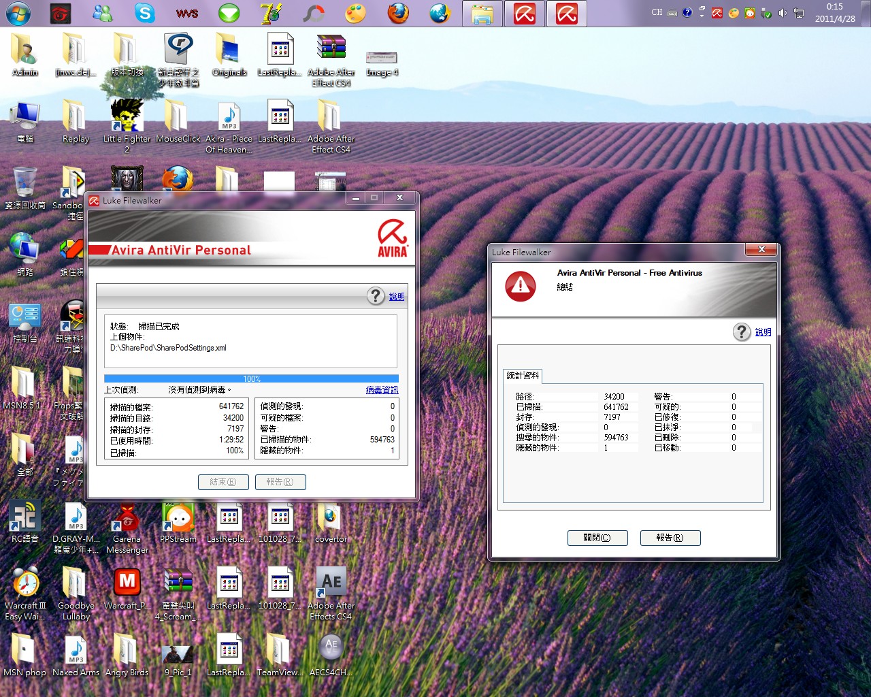The width and height of the screenshot is (871, 697).
Task: Open Firefox from the taskbar
Action: [398, 14]
